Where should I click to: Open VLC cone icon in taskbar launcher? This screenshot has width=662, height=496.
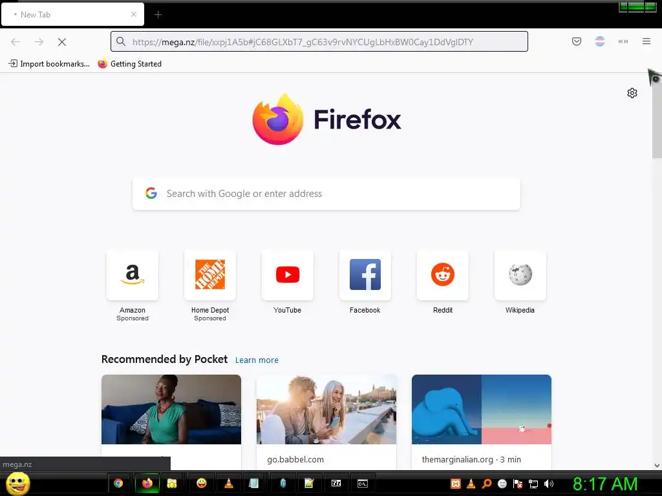pyautogui.click(x=228, y=483)
